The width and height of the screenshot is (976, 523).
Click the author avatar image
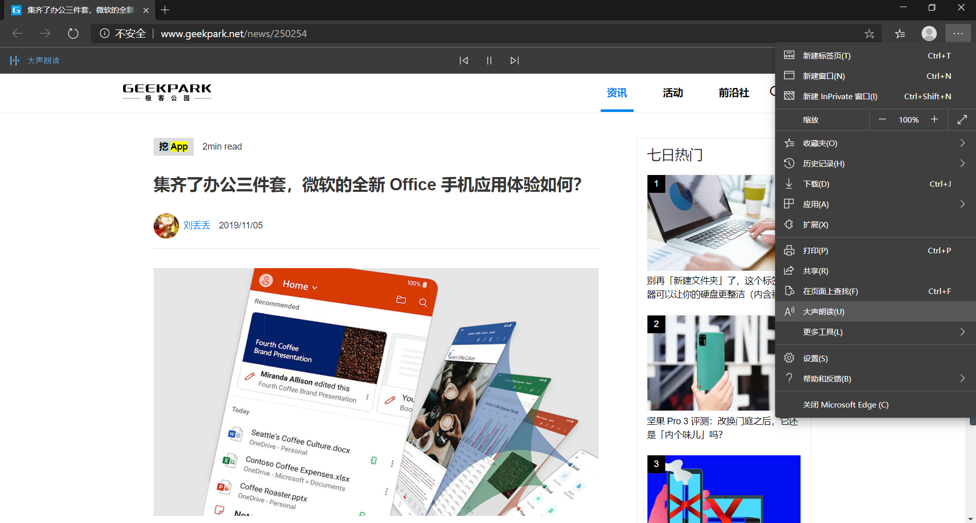tap(166, 225)
